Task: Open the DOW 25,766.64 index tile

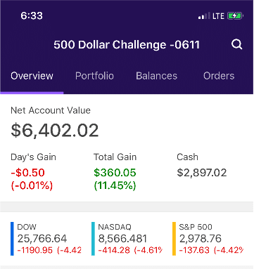Action: (x=46, y=239)
